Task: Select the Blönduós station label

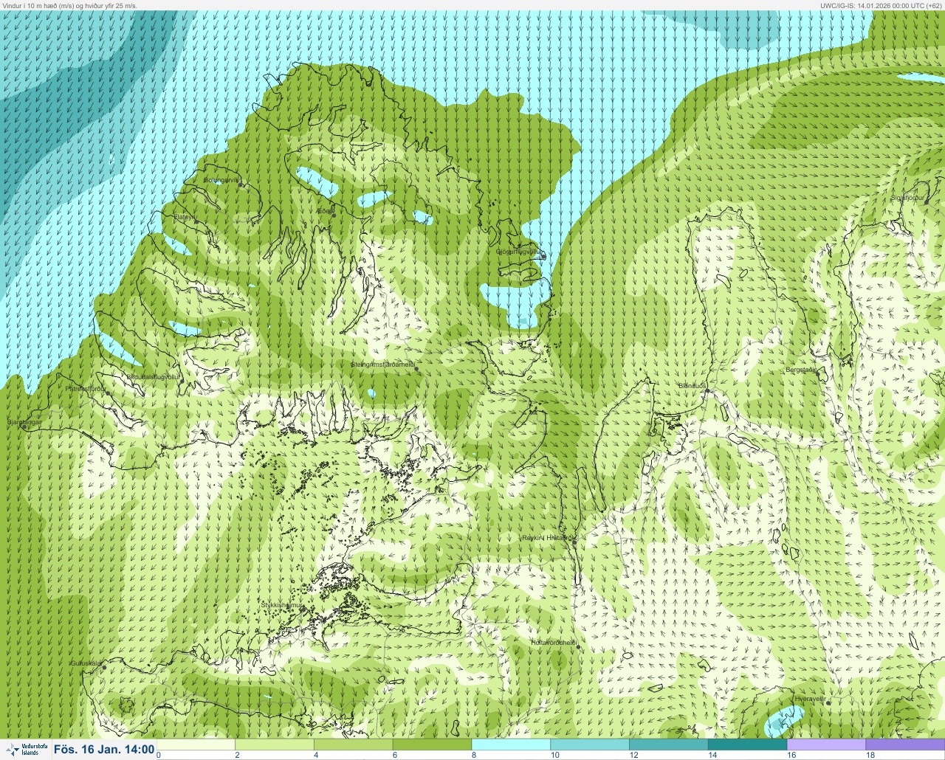Action: (x=693, y=386)
